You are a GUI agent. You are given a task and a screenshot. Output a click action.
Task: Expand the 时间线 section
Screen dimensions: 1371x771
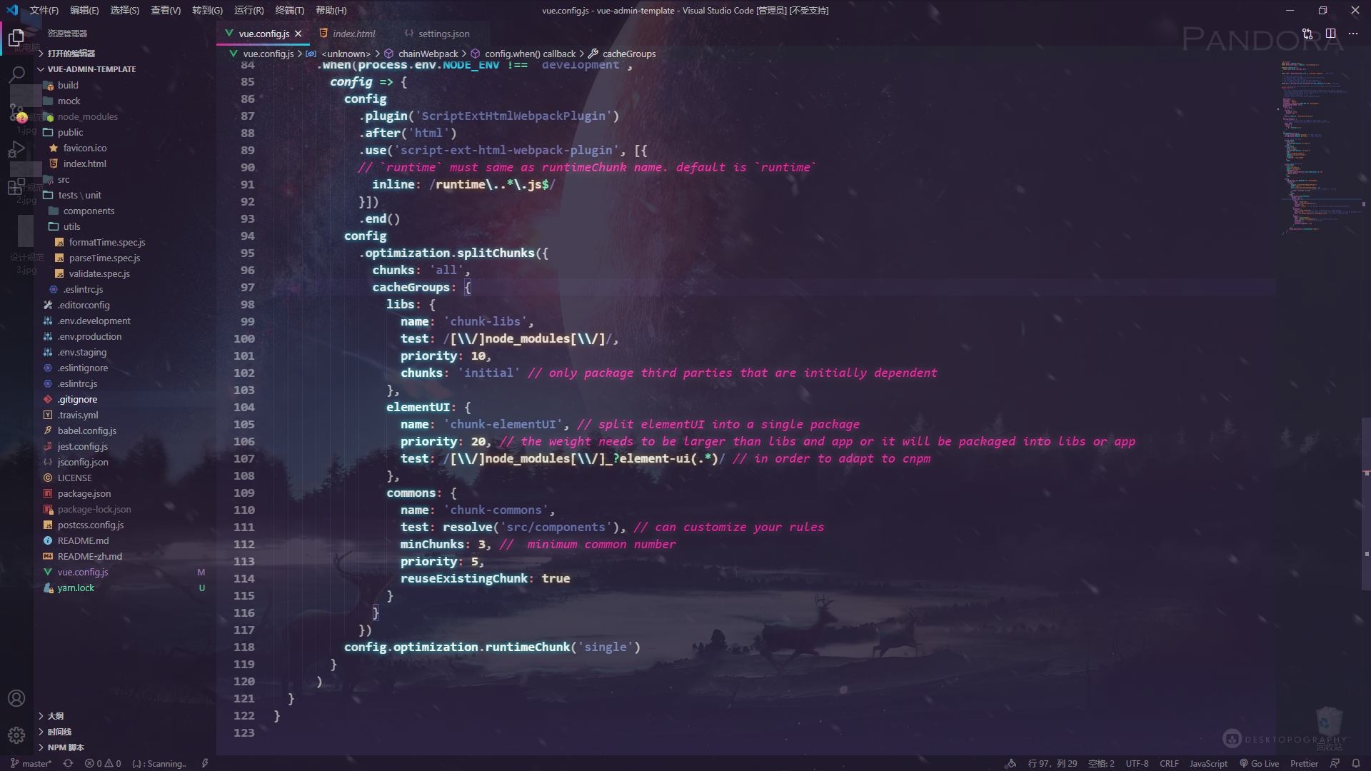click(59, 731)
